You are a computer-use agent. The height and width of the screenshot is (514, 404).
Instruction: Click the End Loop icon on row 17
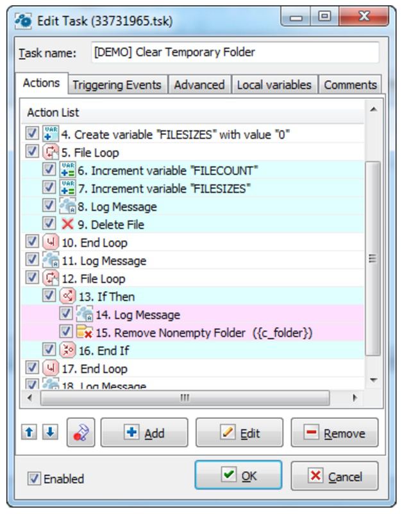[51, 368]
